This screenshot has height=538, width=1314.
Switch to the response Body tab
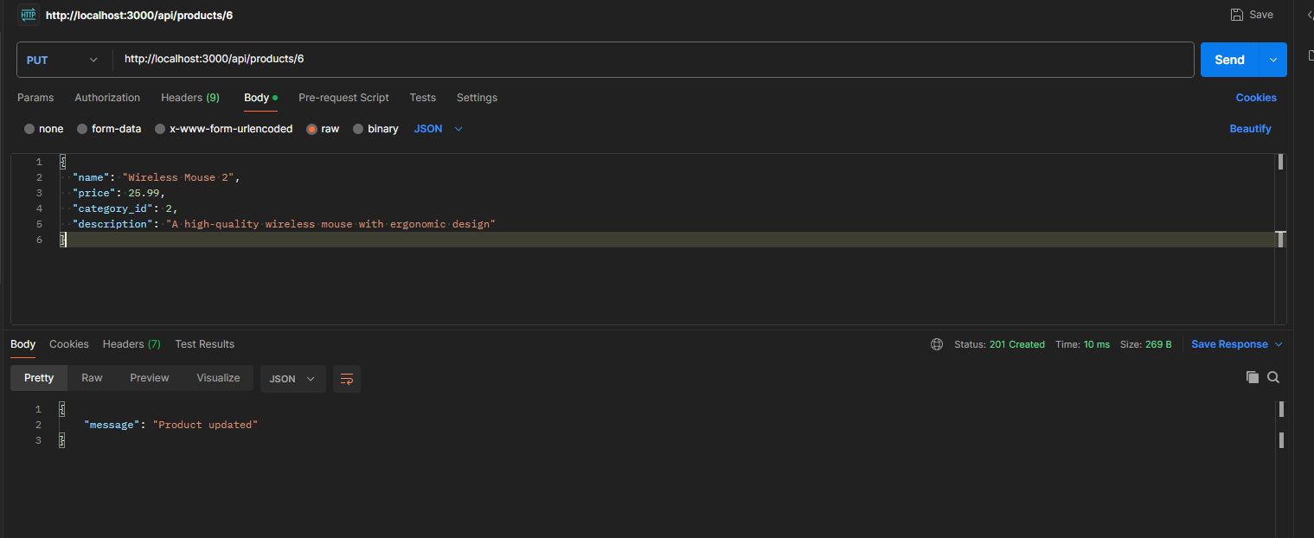point(23,344)
